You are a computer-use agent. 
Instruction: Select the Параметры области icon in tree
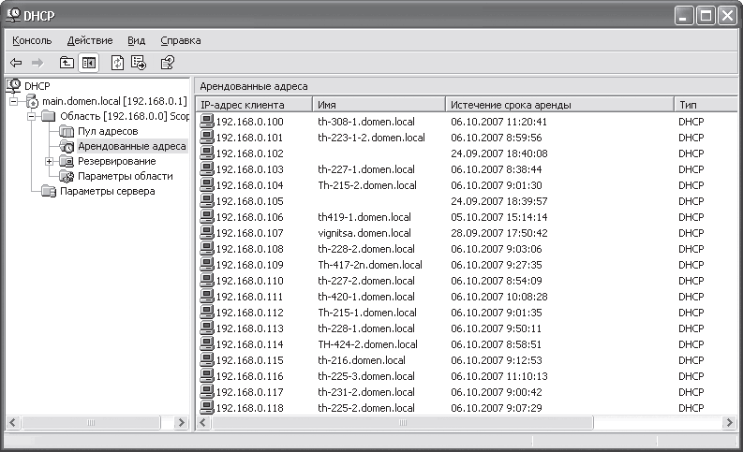point(67,177)
